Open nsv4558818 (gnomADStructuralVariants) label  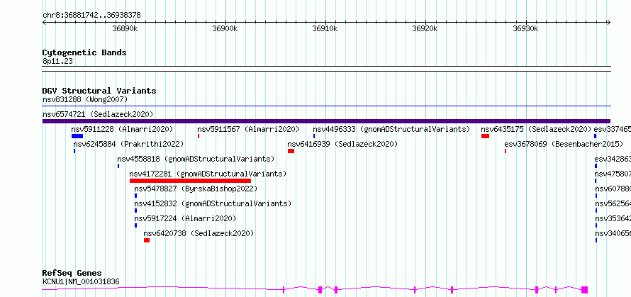[196, 159]
